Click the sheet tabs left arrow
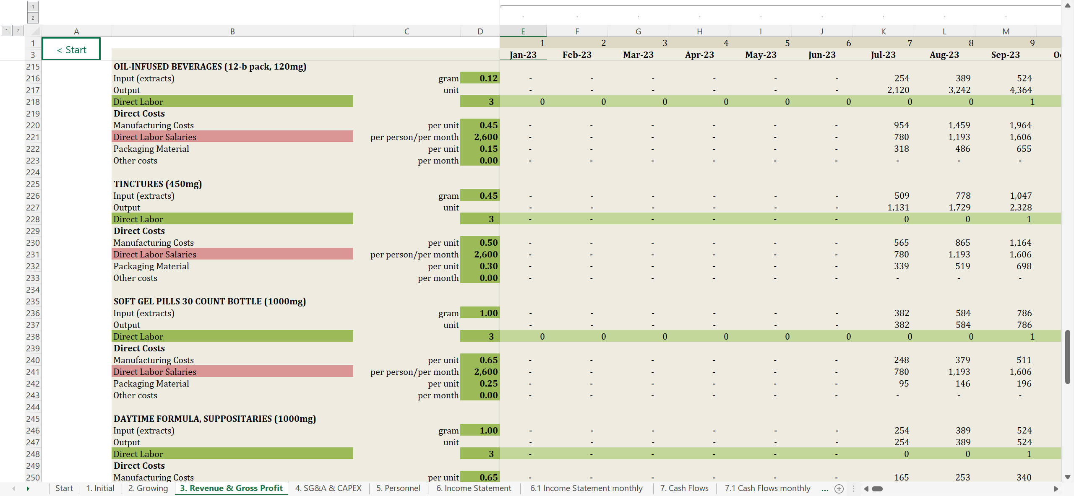The width and height of the screenshot is (1074, 496). coord(14,489)
